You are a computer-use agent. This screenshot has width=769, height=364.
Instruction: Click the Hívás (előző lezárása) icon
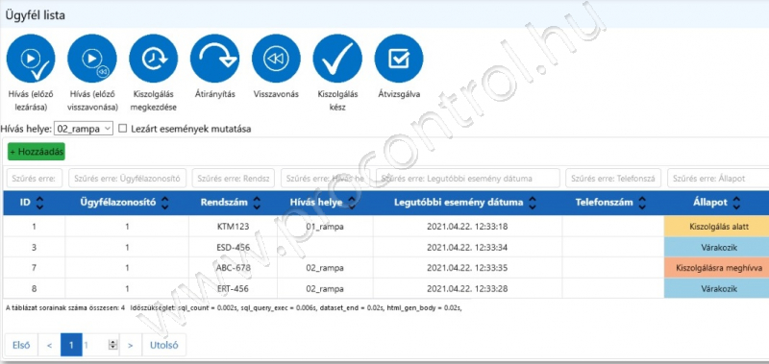pyautogui.click(x=31, y=59)
